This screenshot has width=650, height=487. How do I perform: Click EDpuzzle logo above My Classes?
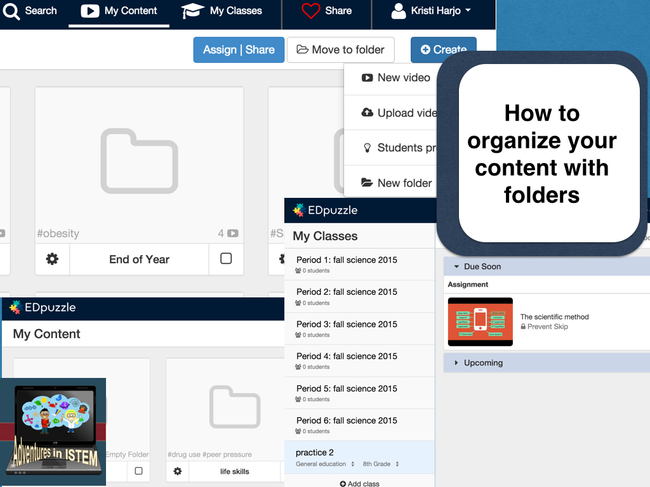coord(326,211)
